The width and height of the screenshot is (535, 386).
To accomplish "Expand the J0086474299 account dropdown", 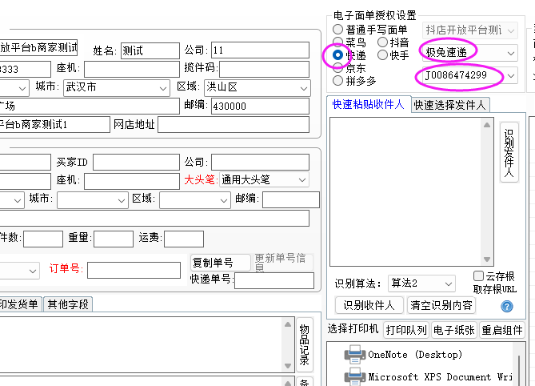I will coord(511,76).
